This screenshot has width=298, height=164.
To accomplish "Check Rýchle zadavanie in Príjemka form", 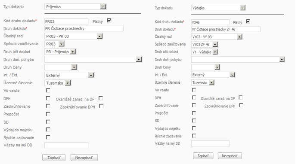I will click(x=48, y=137).
